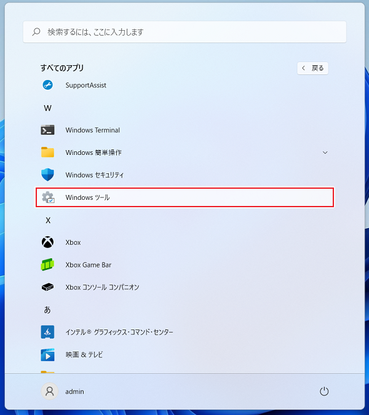Click Xbox コンソール コンパニオン icon

47,287
